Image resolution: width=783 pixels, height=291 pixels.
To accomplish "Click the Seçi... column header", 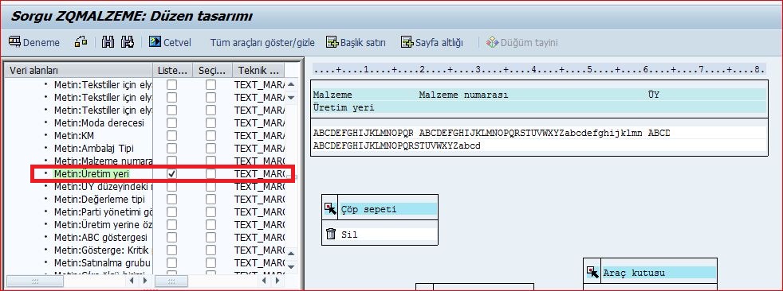I will (213, 70).
